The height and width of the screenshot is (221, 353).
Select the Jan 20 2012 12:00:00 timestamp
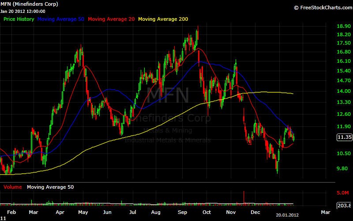23,11
